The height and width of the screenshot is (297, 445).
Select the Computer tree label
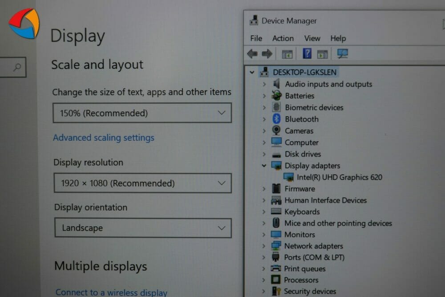tap(301, 142)
